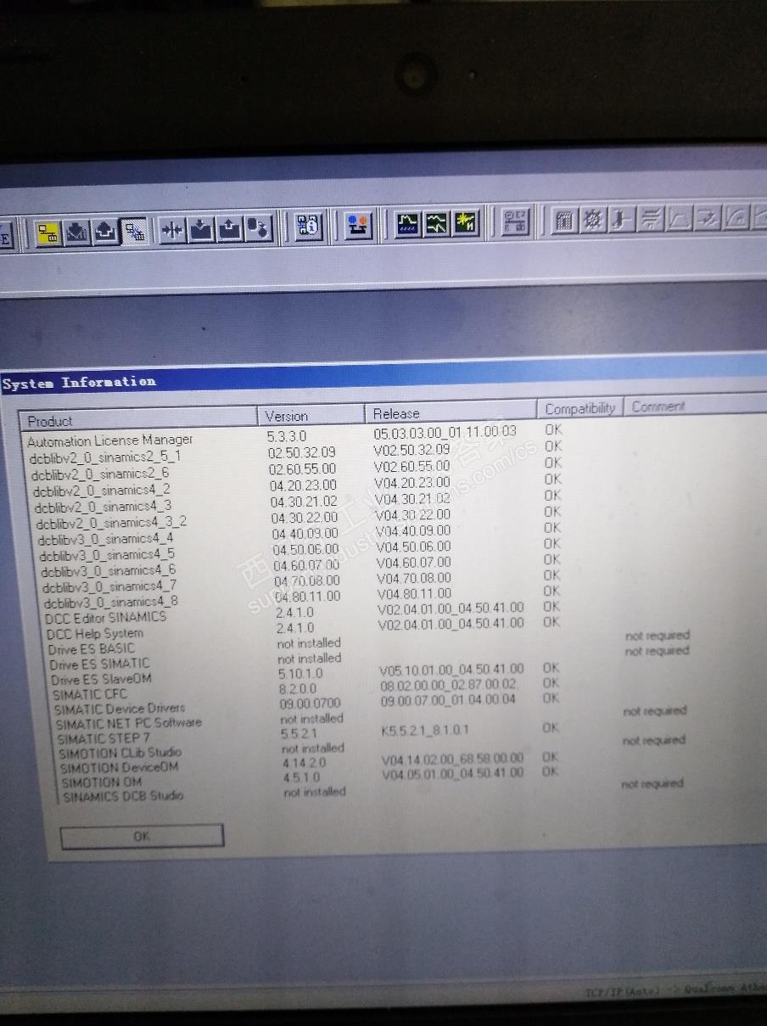Click the download to target device icon

pyautogui.click(x=201, y=230)
